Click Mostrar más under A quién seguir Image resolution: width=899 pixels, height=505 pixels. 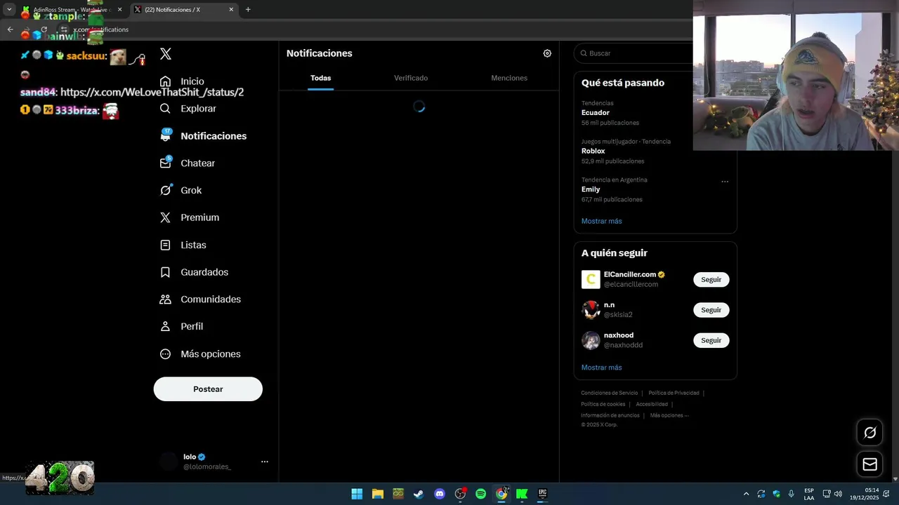[x=601, y=368]
